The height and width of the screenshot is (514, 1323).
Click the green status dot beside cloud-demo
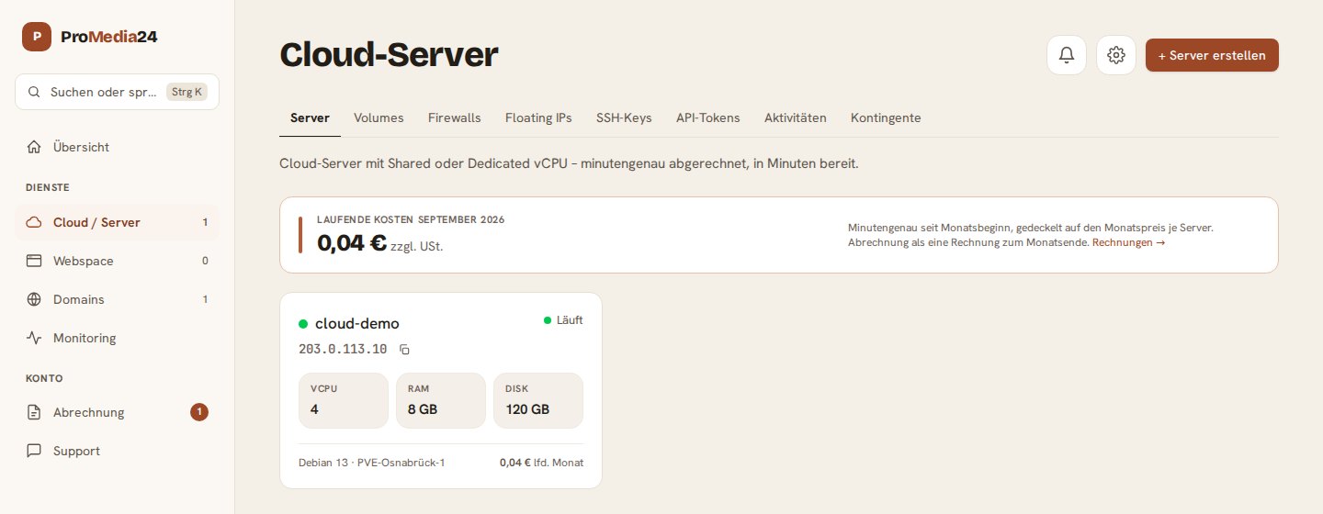pos(303,323)
